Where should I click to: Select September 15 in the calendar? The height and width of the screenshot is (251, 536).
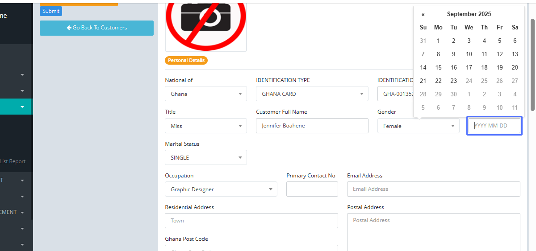438,68
